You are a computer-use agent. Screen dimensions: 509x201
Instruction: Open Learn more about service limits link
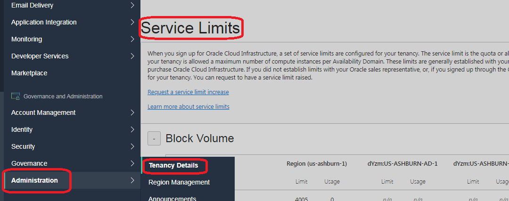pyautogui.click(x=188, y=107)
